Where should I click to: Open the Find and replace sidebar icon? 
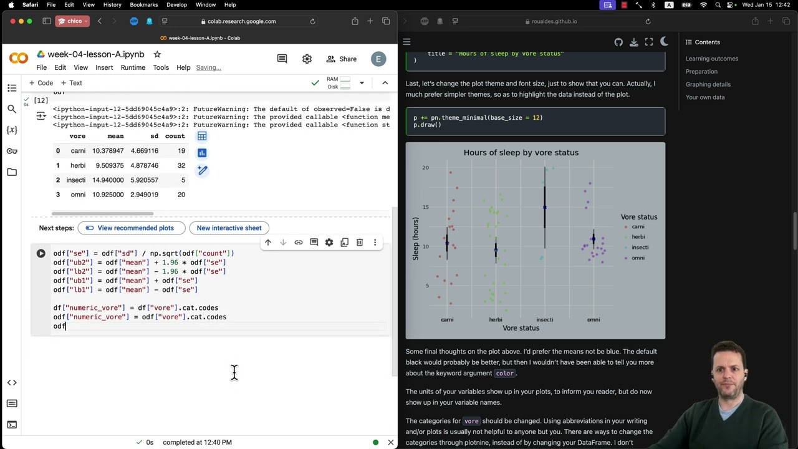(x=12, y=109)
